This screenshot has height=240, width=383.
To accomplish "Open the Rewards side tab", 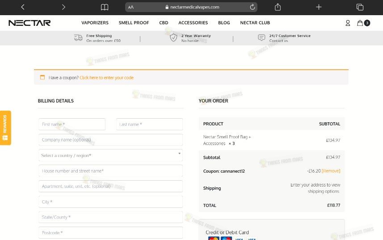I will (x=5, y=128).
